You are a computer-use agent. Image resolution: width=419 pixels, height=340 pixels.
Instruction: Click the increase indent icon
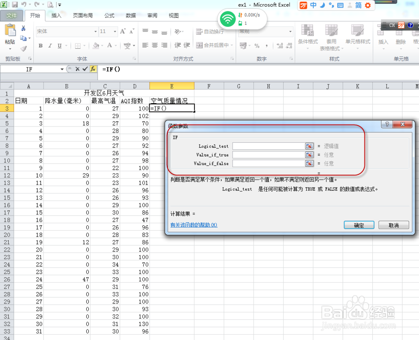click(186, 45)
